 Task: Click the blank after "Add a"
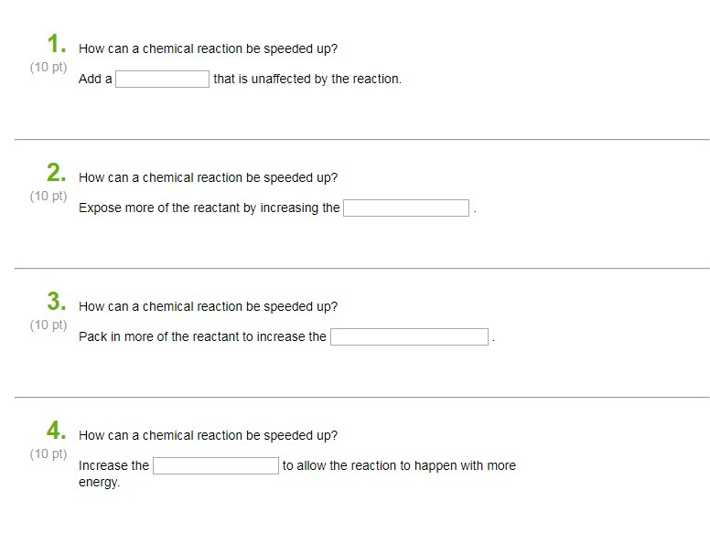point(162,79)
